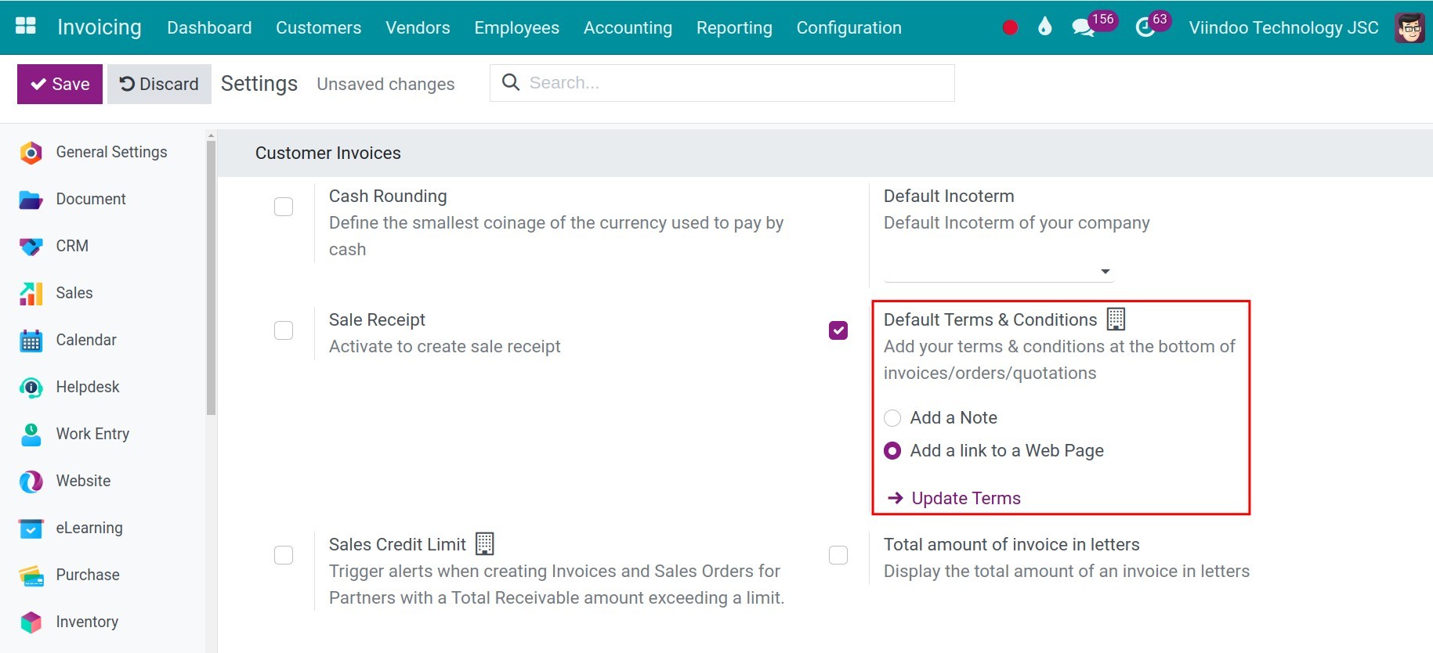Enable the Sale Receipt checkbox

[x=284, y=330]
